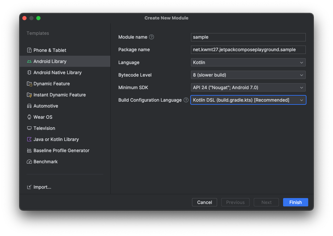Image resolution: width=333 pixels, height=236 pixels.
Task: Pick the Television template icon
Action: click(29, 128)
